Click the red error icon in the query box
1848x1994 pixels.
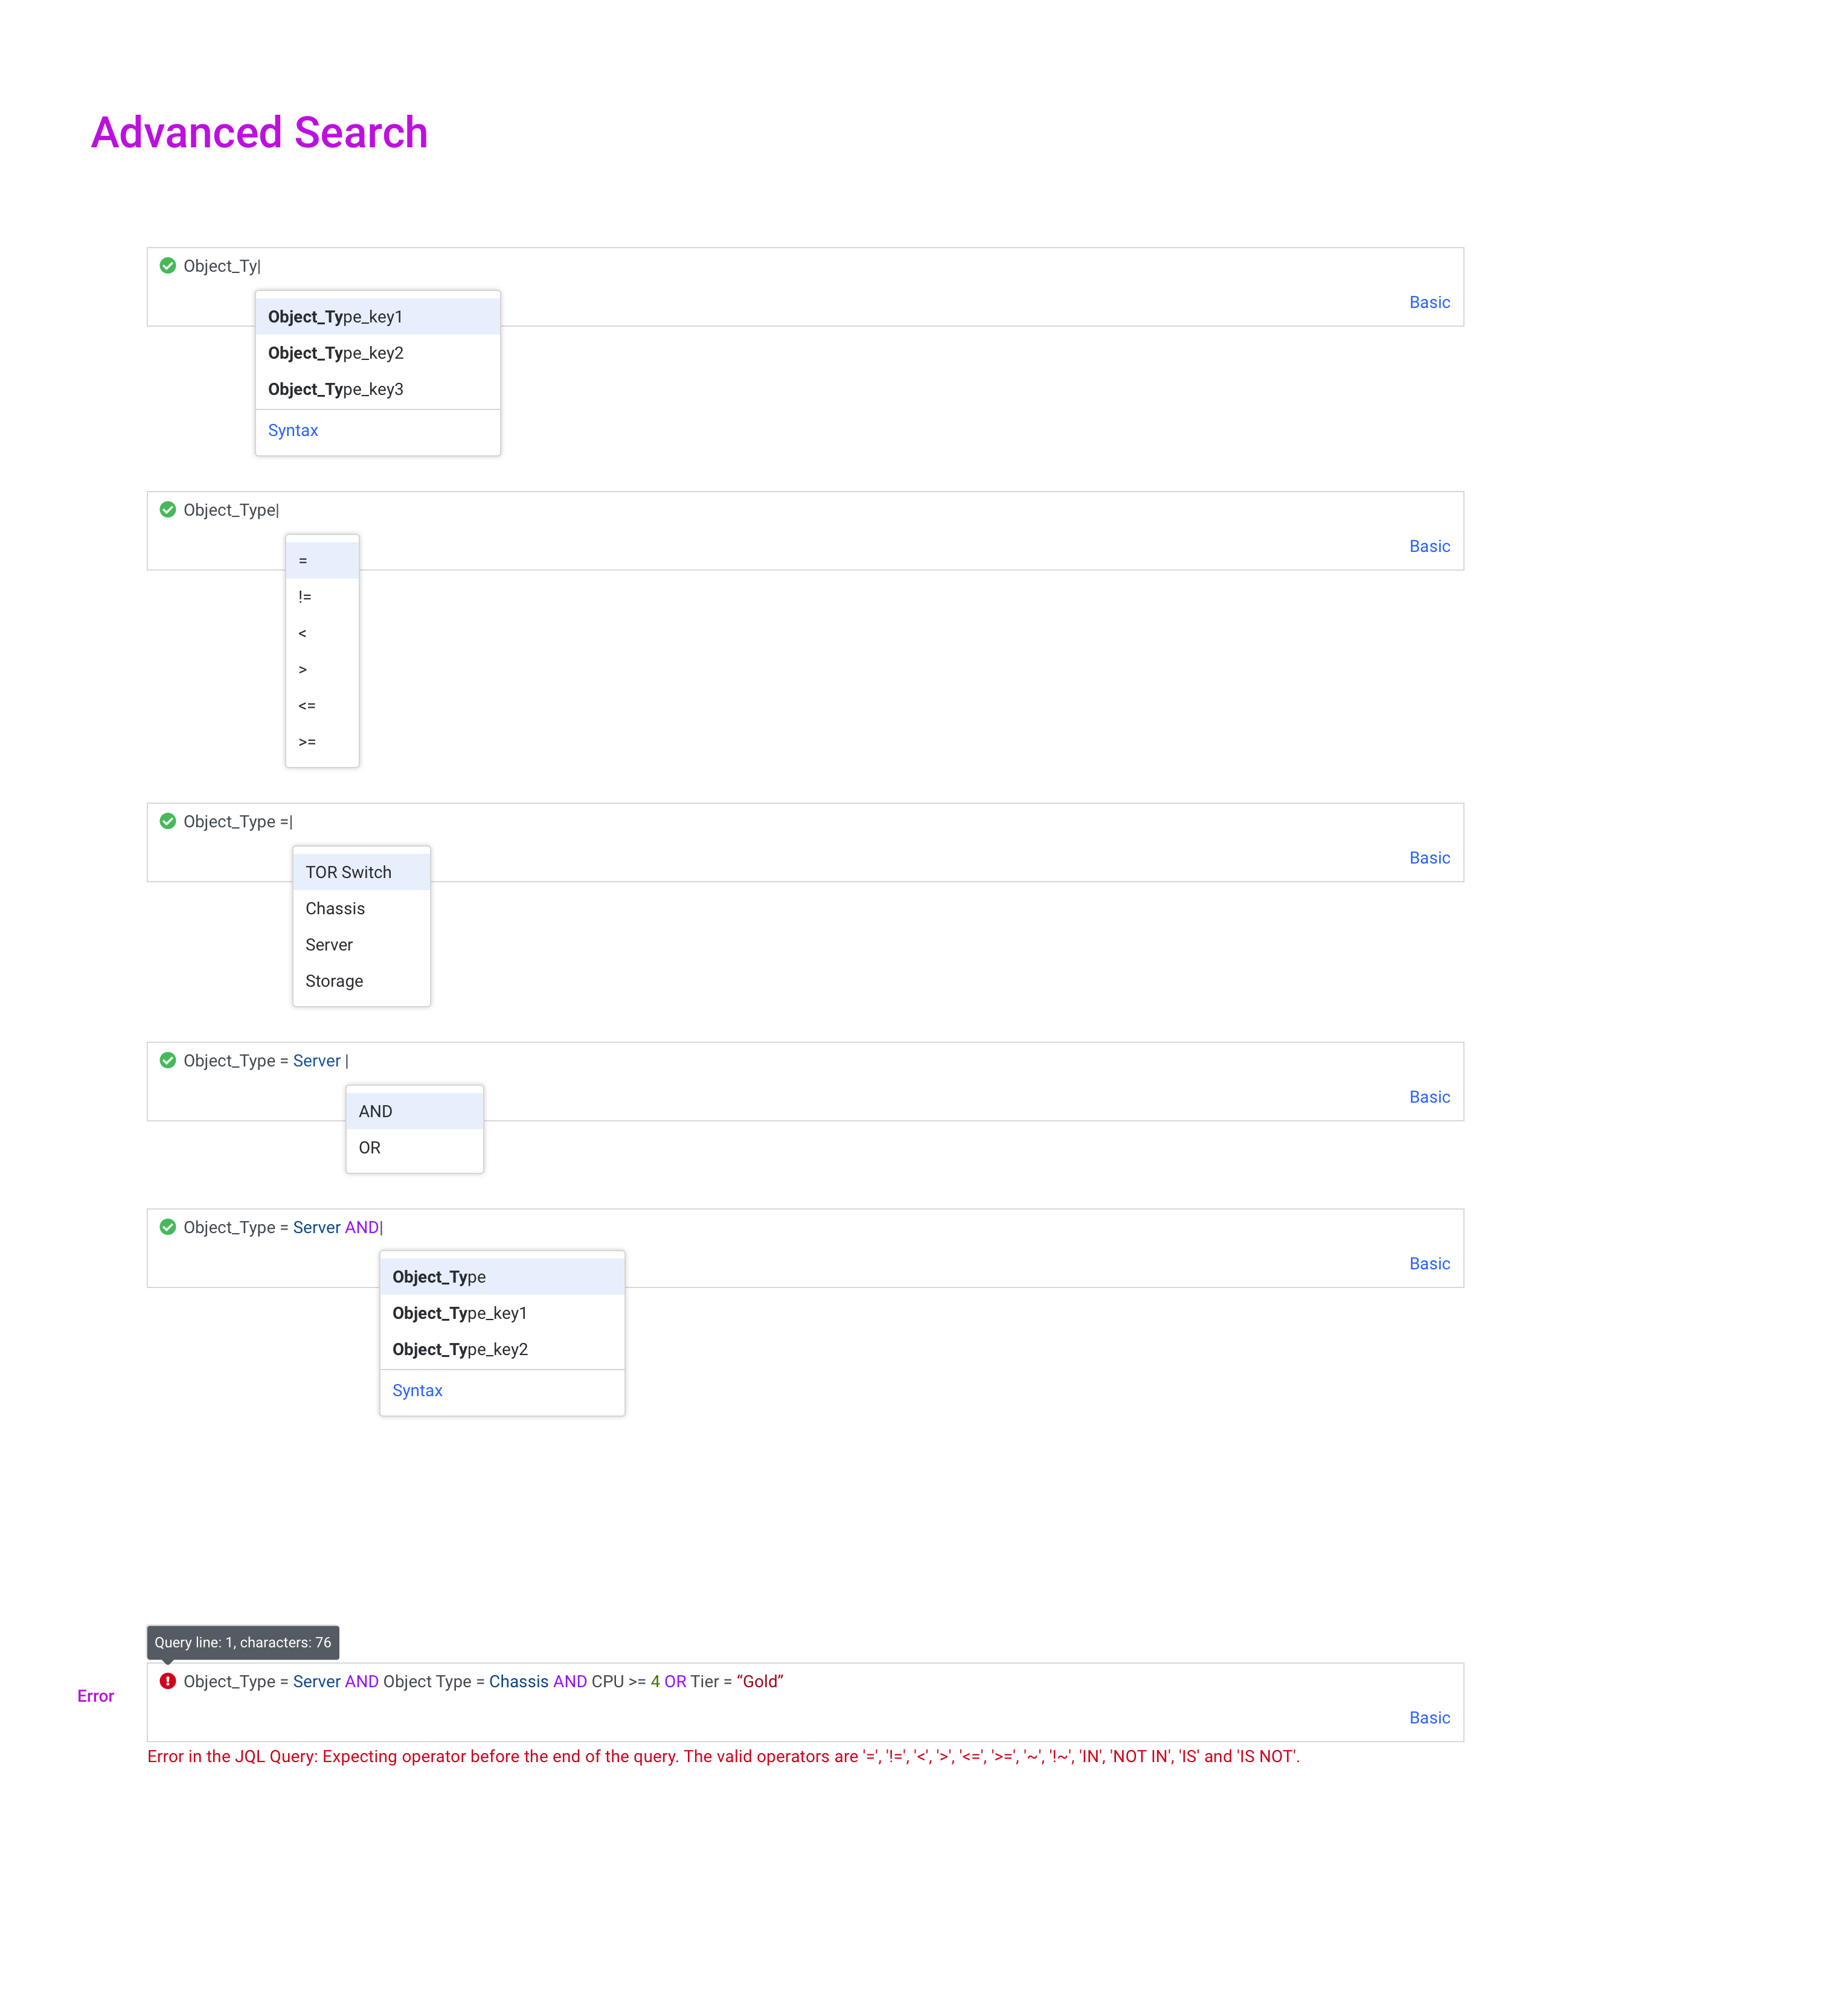click(168, 1681)
